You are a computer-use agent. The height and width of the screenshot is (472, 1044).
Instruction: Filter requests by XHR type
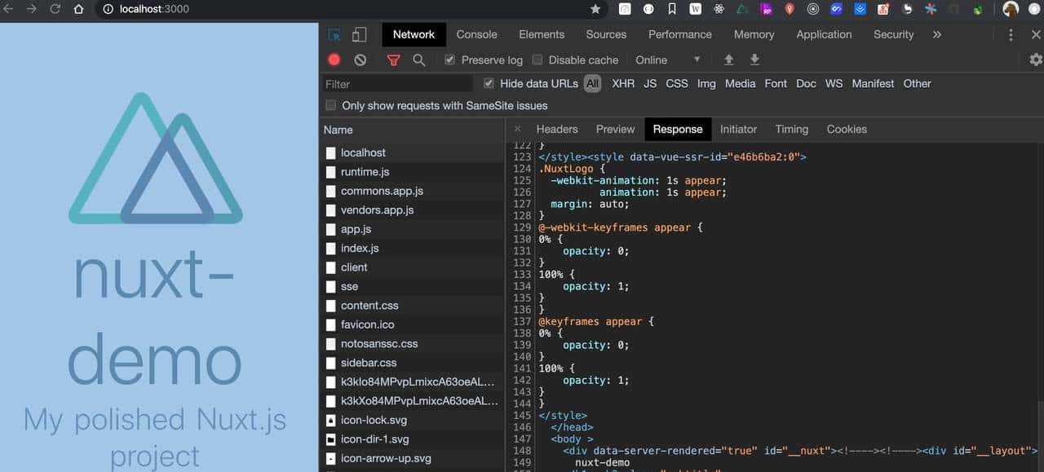click(623, 83)
